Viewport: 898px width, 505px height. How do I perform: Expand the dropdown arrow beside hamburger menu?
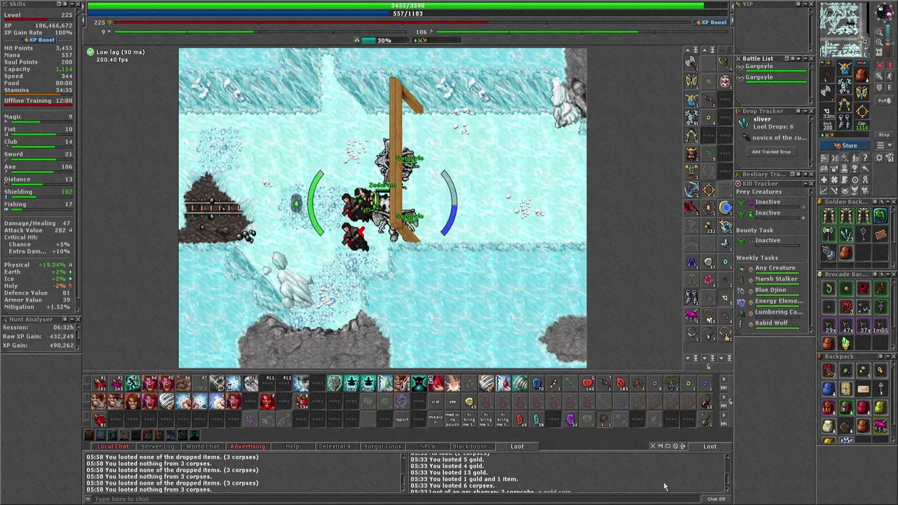pos(890,144)
